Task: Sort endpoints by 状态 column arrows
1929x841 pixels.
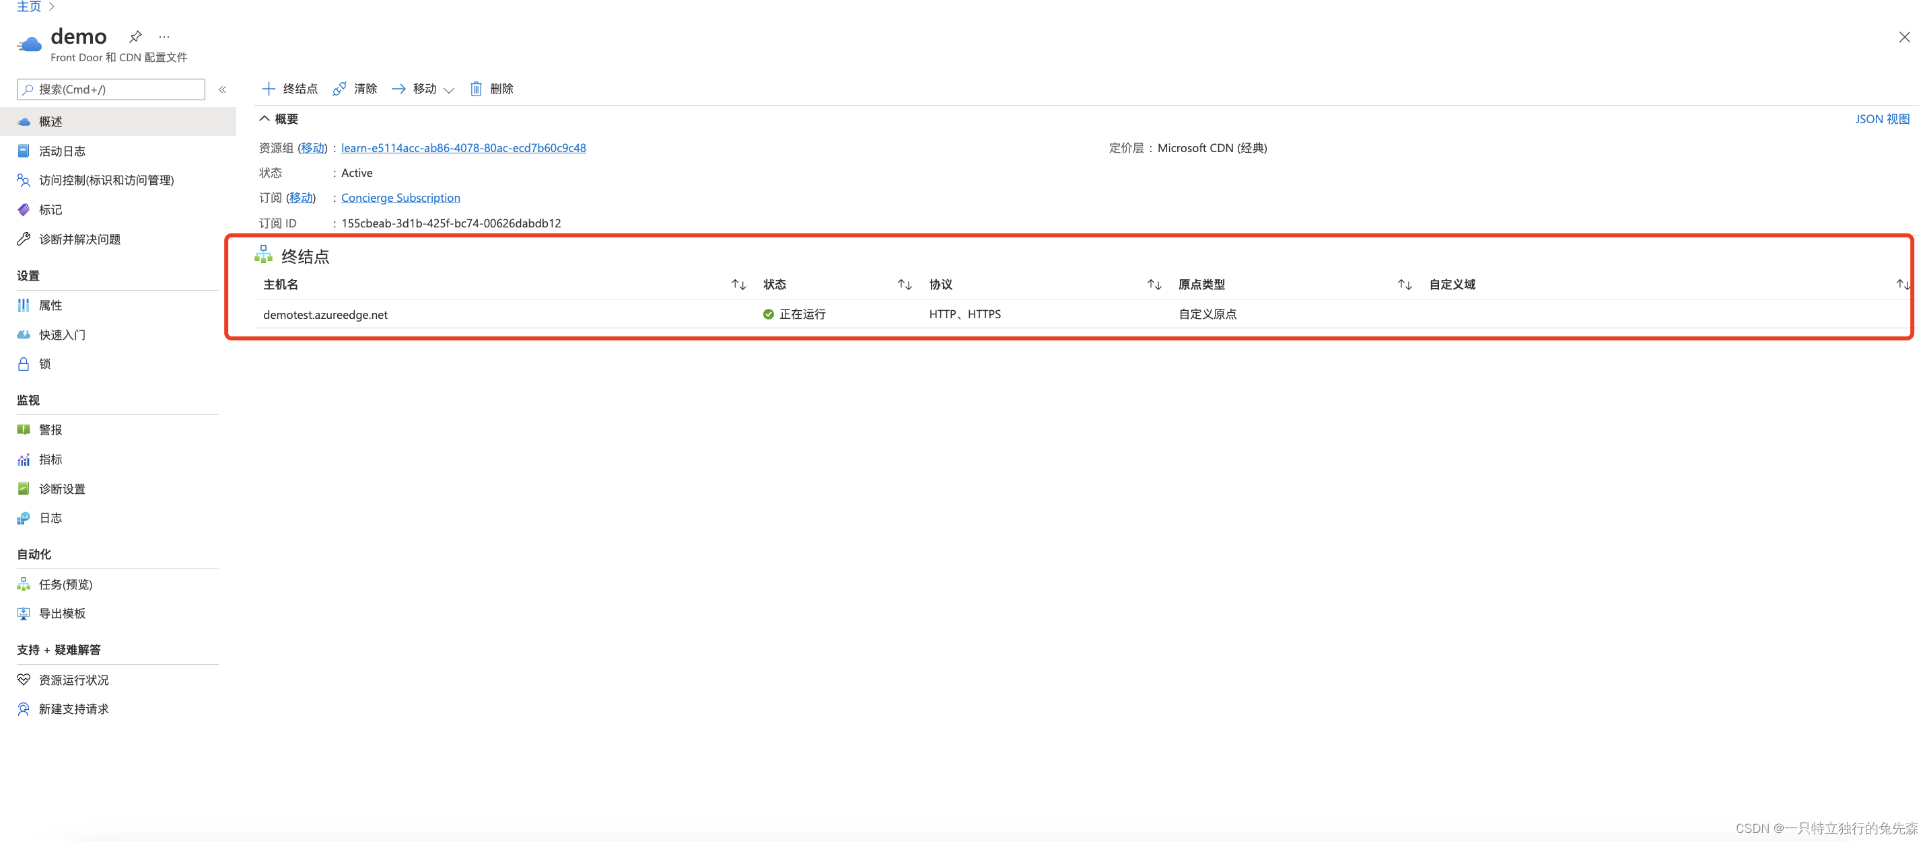Action: 904,285
